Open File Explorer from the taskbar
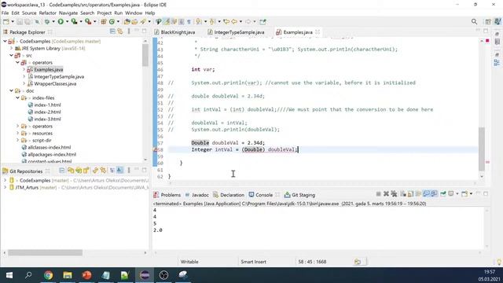The height and width of the screenshot is (283, 503). (x=68, y=275)
